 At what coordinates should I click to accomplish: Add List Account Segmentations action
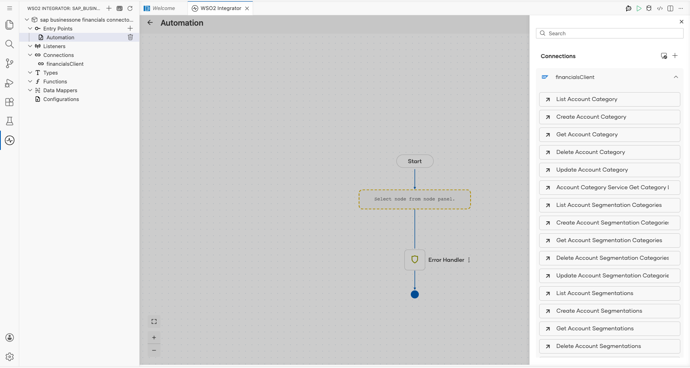[x=609, y=293]
